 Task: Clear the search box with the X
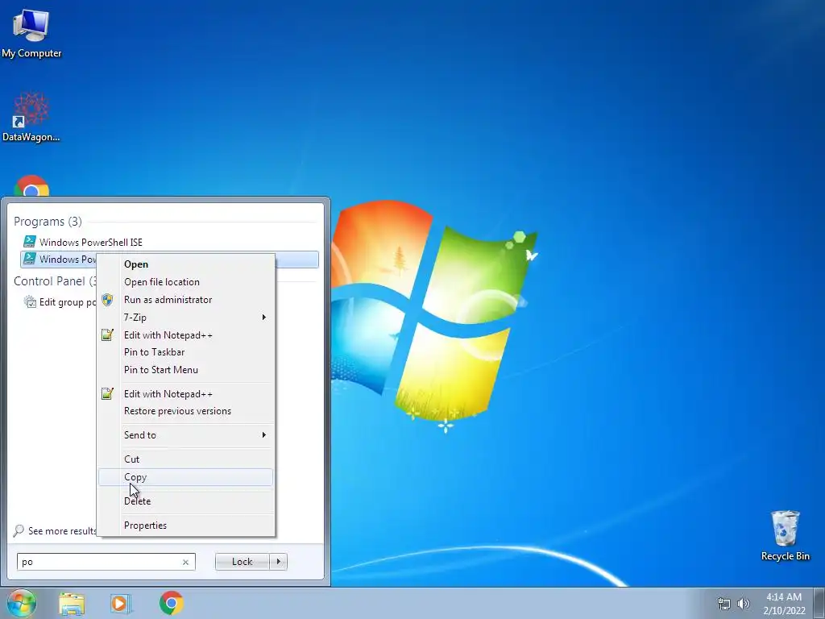tap(185, 562)
